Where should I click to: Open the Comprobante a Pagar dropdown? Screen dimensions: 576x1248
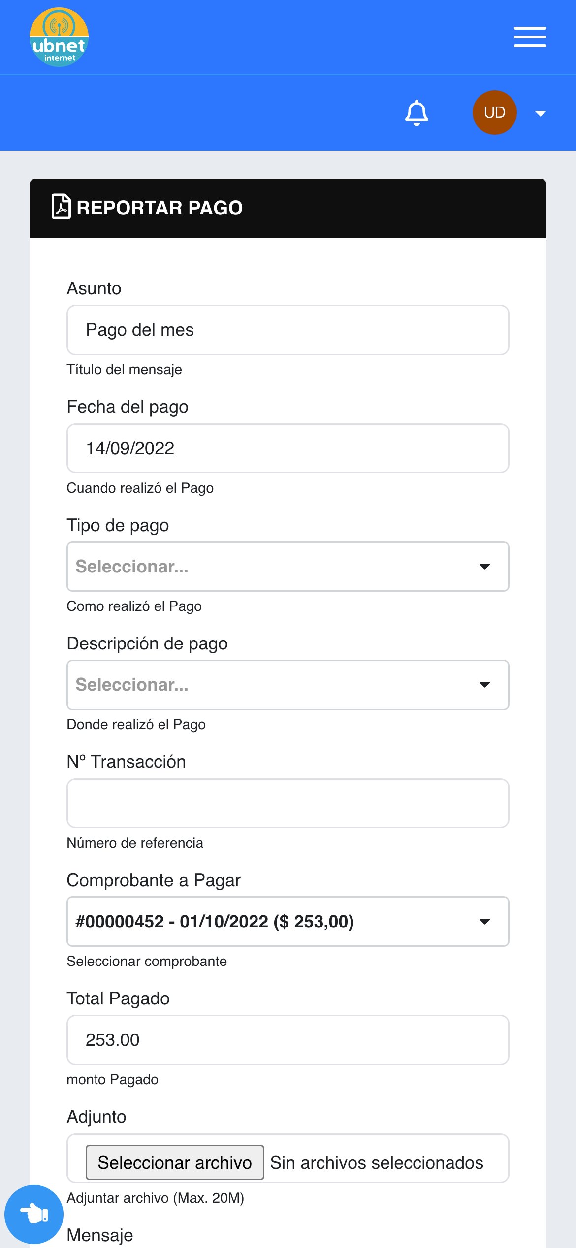point(288,922)
